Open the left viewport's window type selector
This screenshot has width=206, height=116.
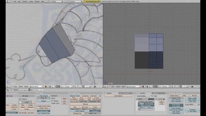coord(8,87)
